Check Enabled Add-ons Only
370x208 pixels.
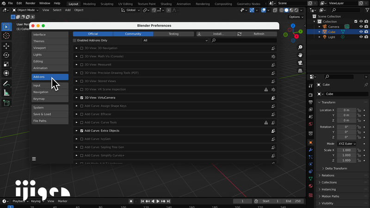pyautogui.click(x=75, y=40)
